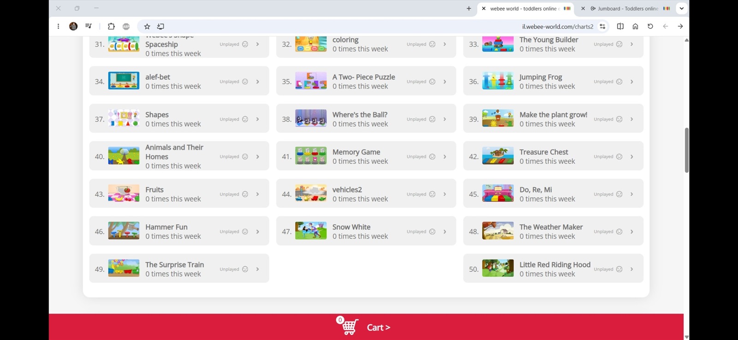Click the page vertical scrollbar thumb
The width and height of the screenshot is (738, 340).
[686, 150]
